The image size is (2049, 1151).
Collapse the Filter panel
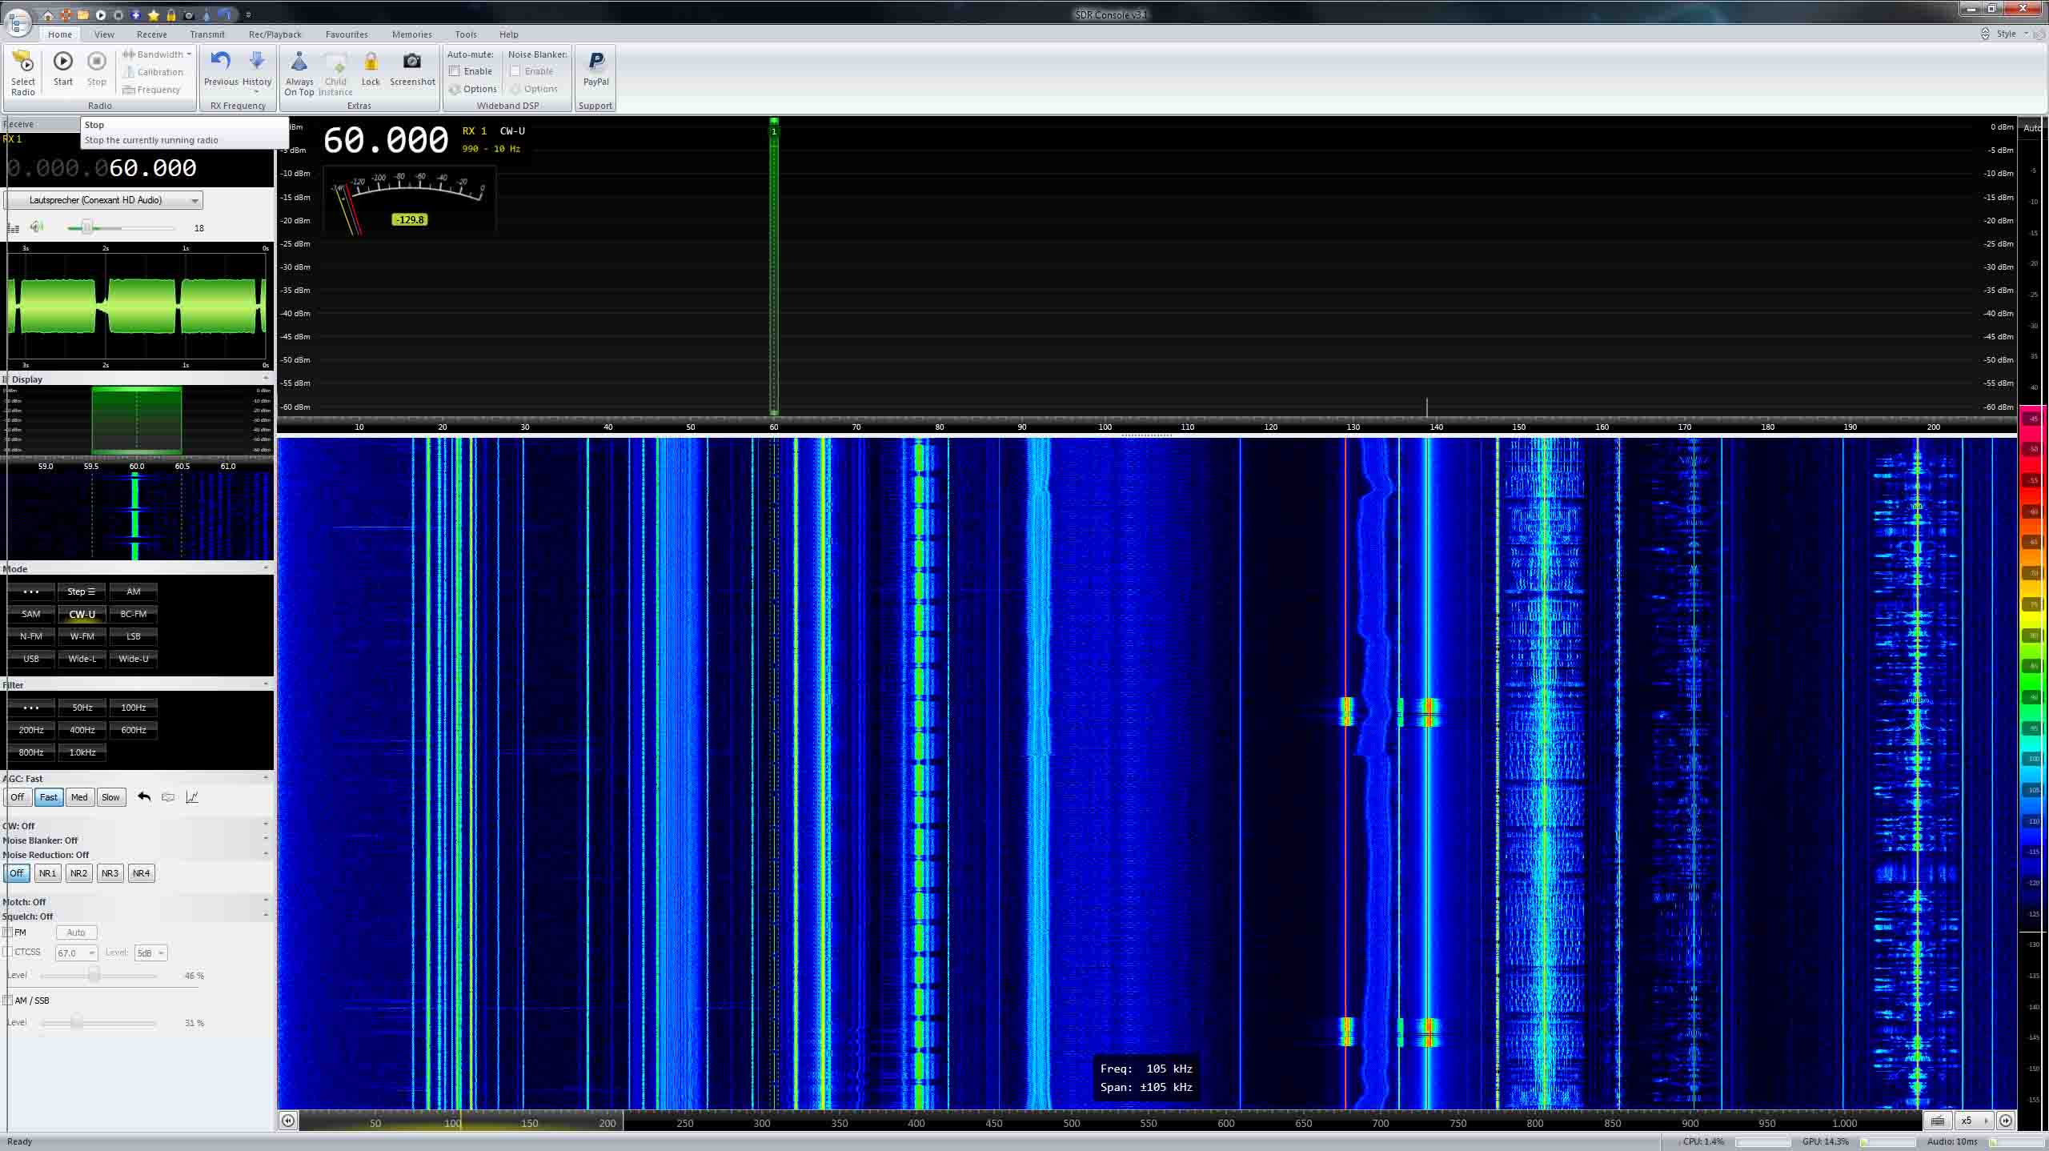266,684
